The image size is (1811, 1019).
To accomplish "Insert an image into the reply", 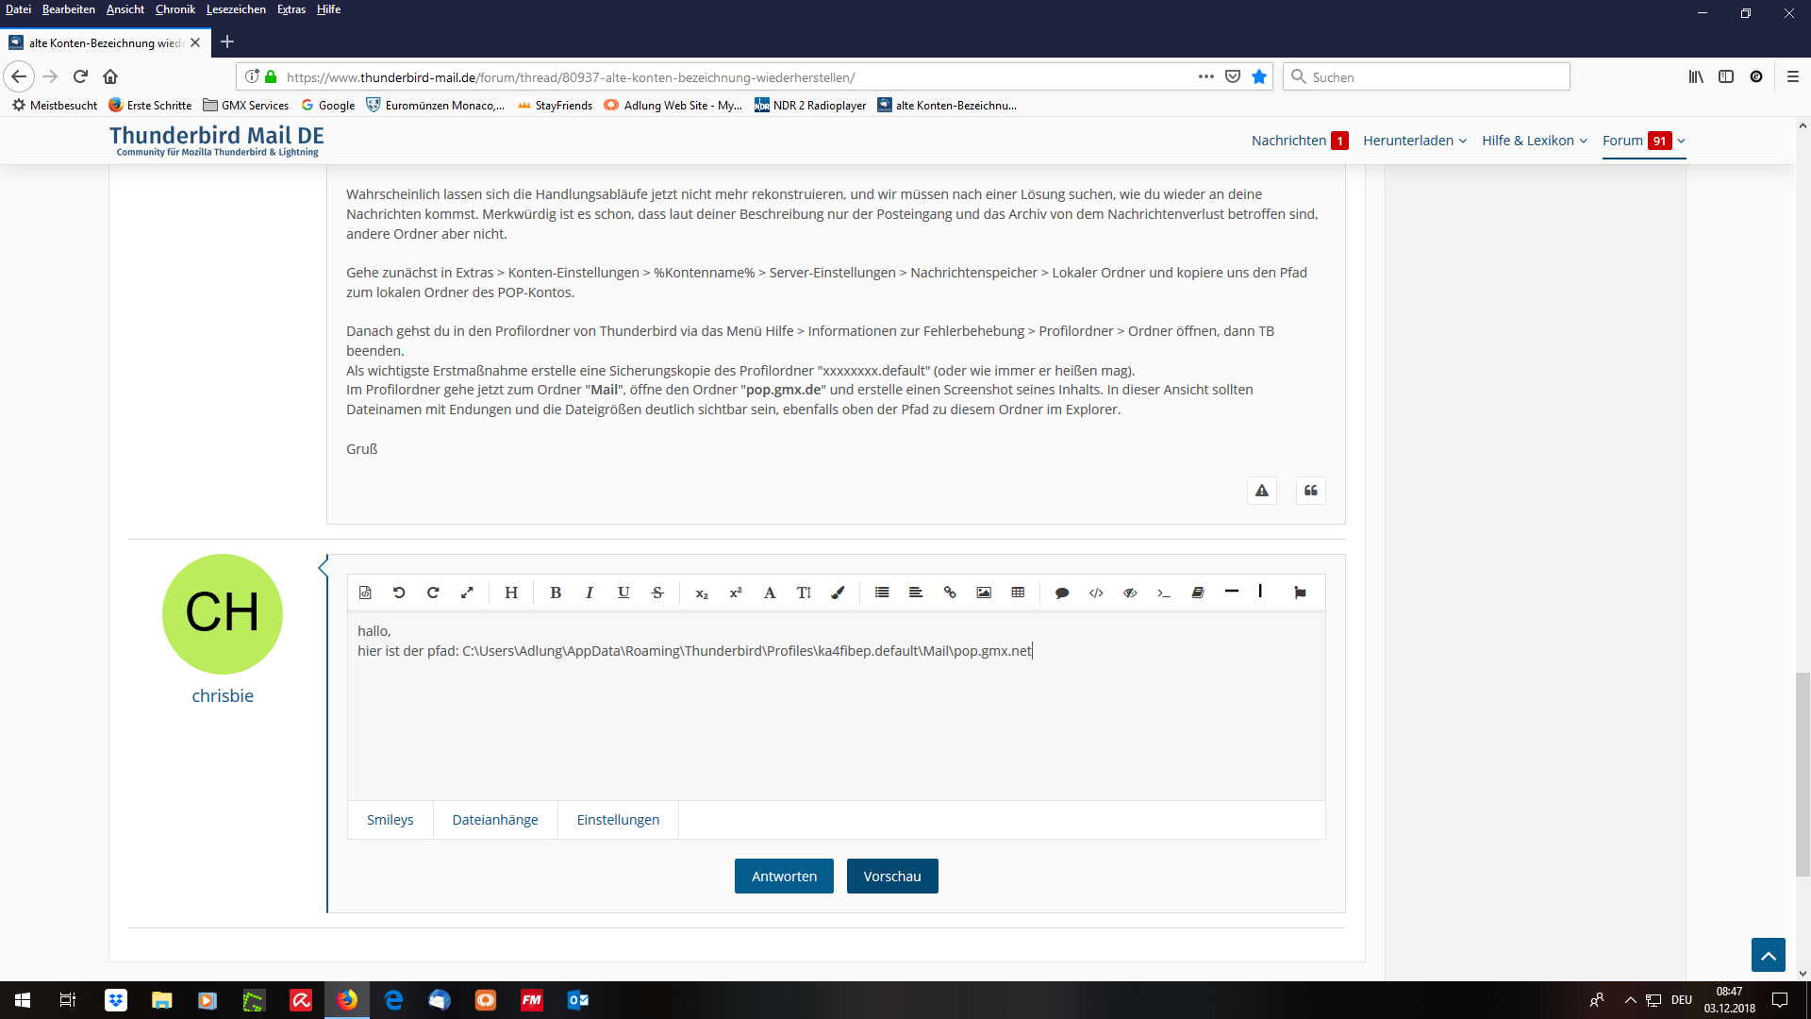I will (x=984, y=593).
